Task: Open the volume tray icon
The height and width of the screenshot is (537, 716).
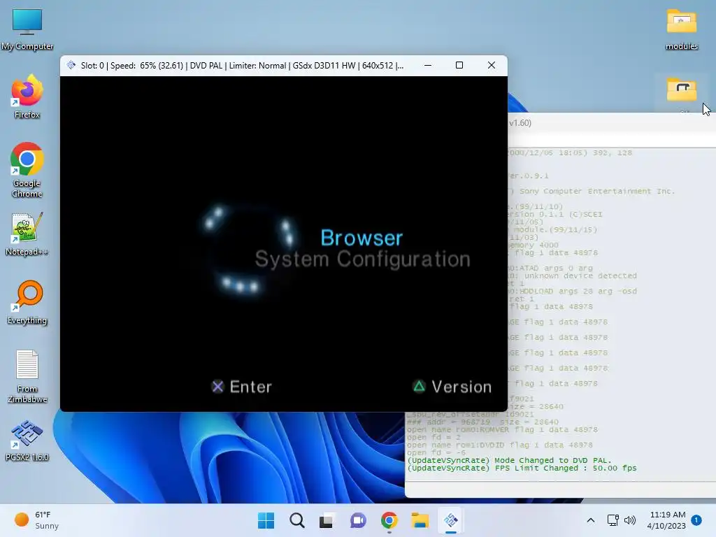Action: click(630, 520)
